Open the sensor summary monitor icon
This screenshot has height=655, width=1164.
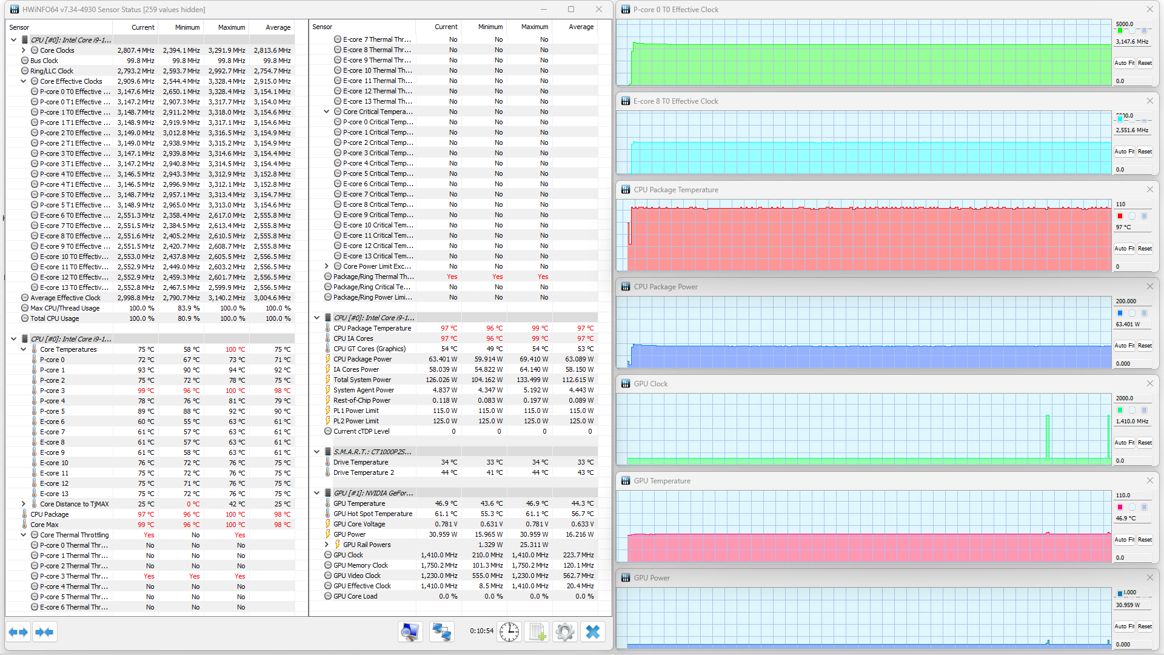[x=410, y=632]
